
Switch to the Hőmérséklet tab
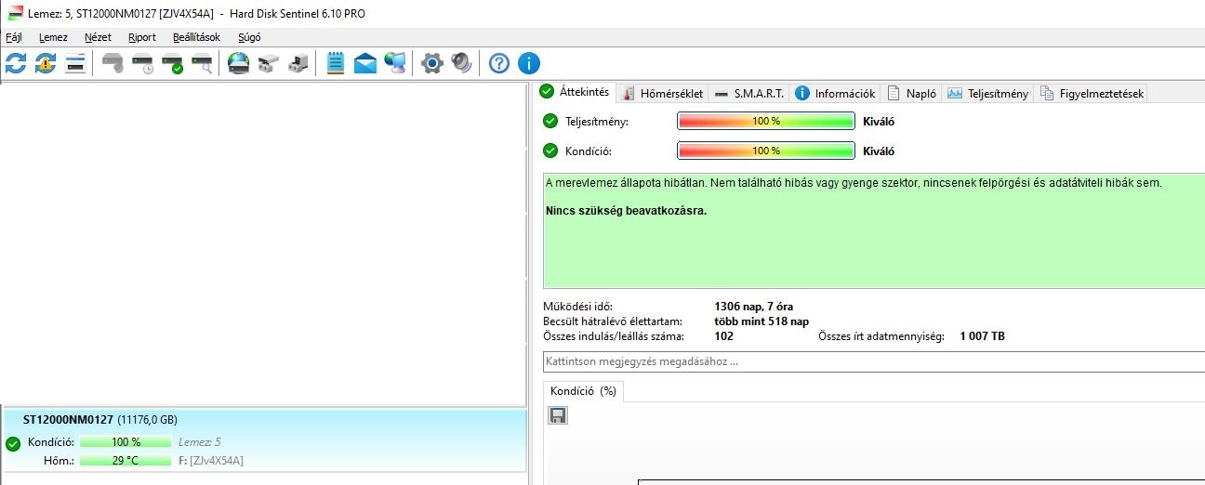click(x=663, y=93)
